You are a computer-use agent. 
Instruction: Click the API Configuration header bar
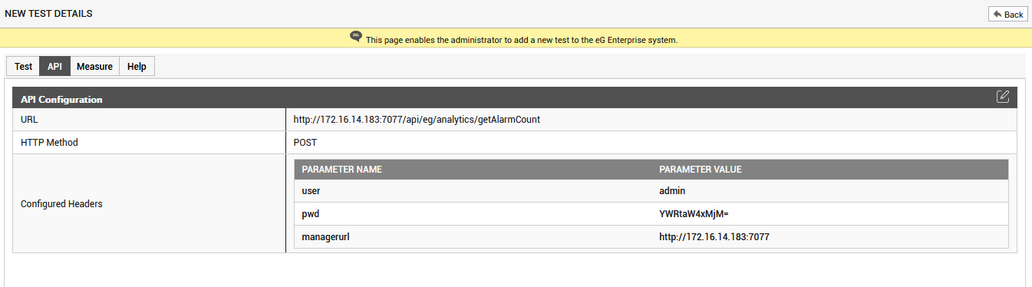515,97
